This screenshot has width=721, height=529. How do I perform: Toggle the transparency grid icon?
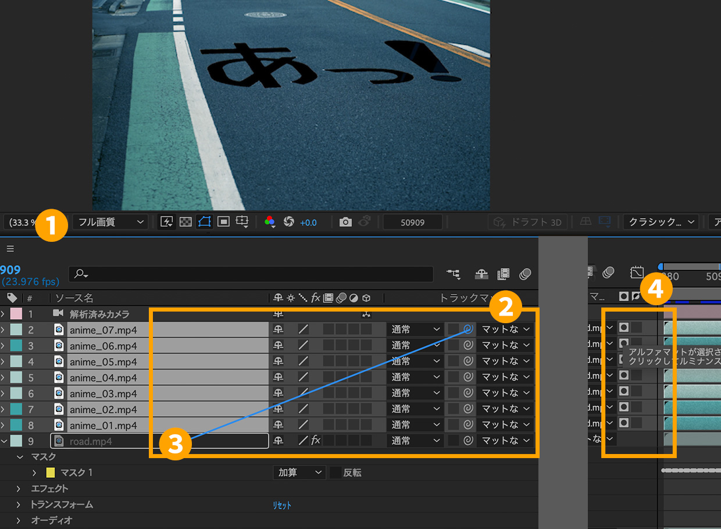tap(185, 222)
